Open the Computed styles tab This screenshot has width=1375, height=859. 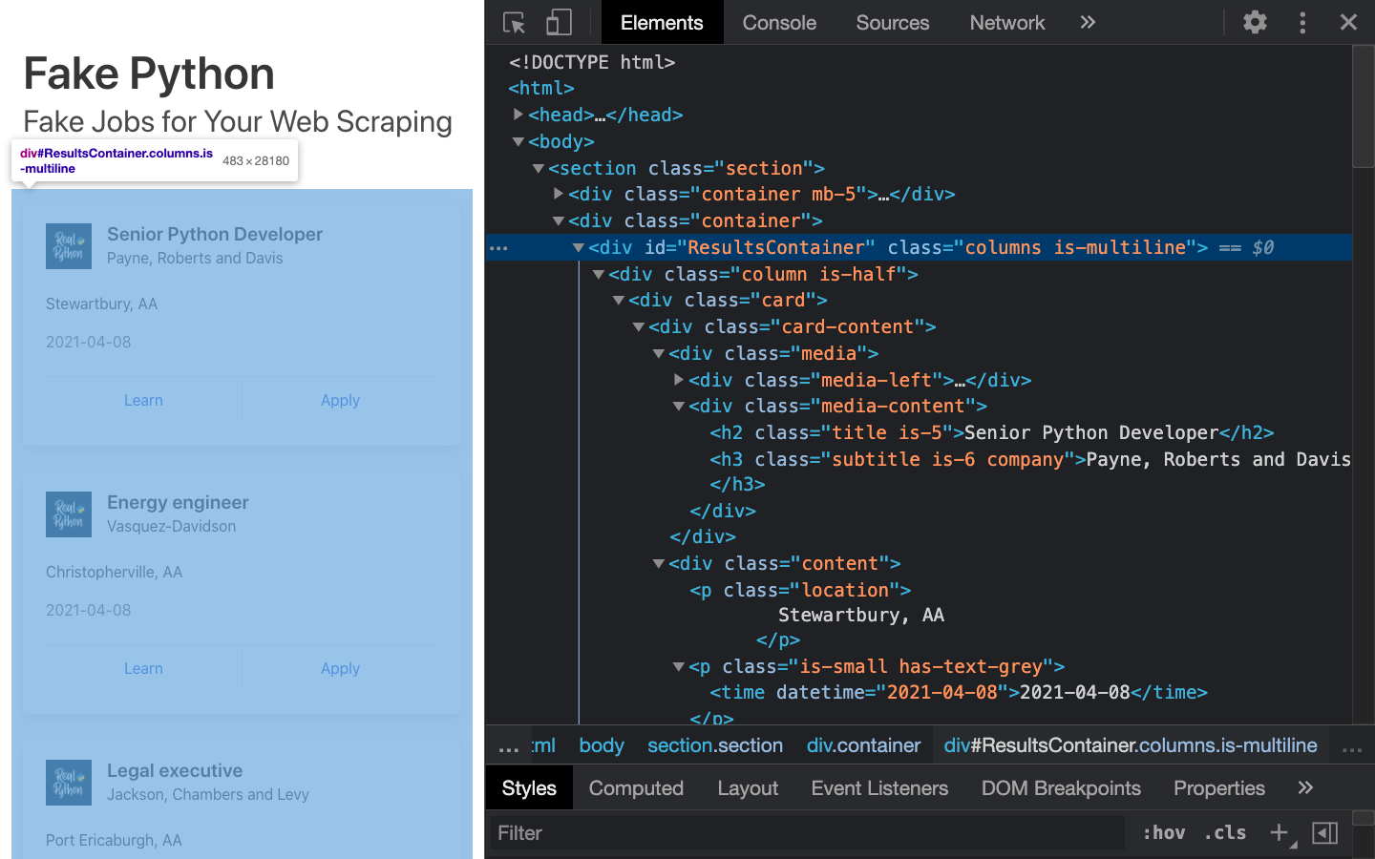(x=636, y=787)
